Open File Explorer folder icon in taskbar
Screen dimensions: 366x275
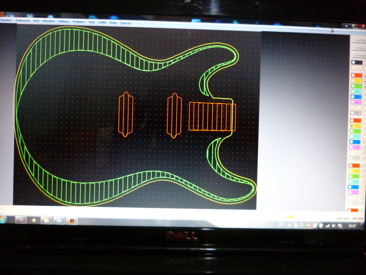[x=46, y=220]
